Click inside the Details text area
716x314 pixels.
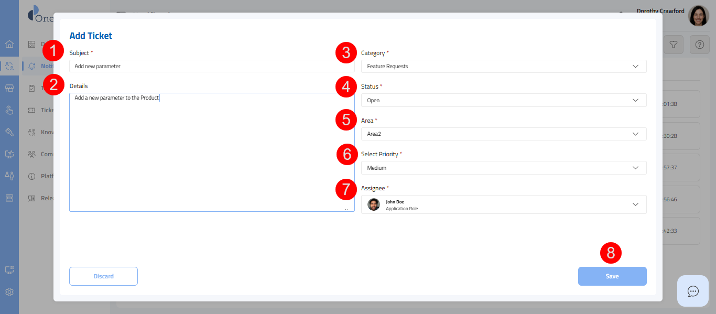212,152
